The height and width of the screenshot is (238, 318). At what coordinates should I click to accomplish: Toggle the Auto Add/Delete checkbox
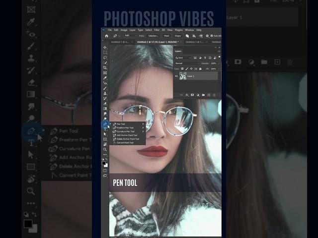point(212,36)
